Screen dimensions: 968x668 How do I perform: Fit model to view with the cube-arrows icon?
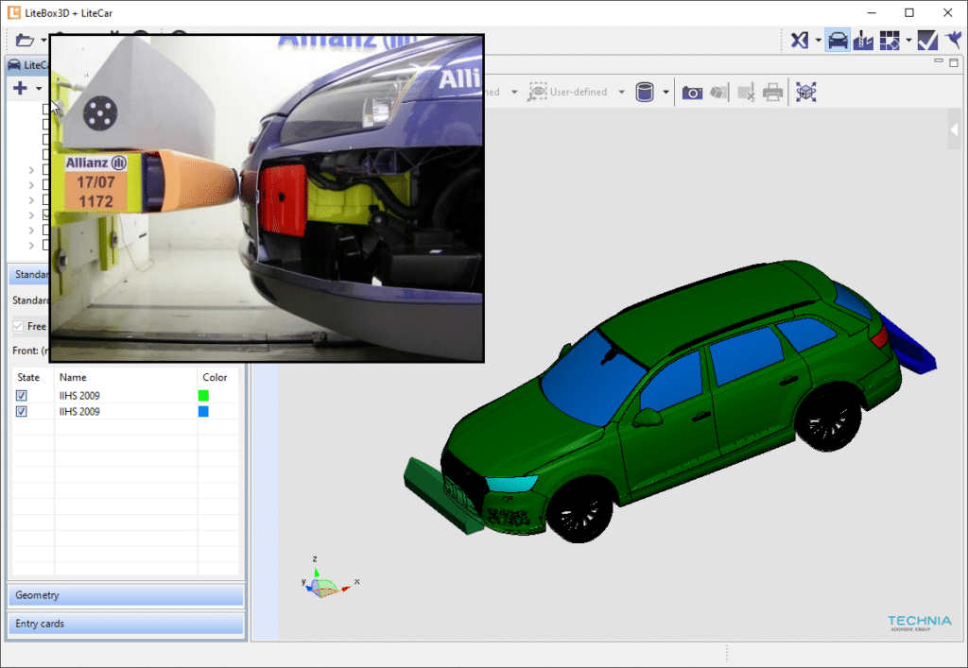[805, 92]
